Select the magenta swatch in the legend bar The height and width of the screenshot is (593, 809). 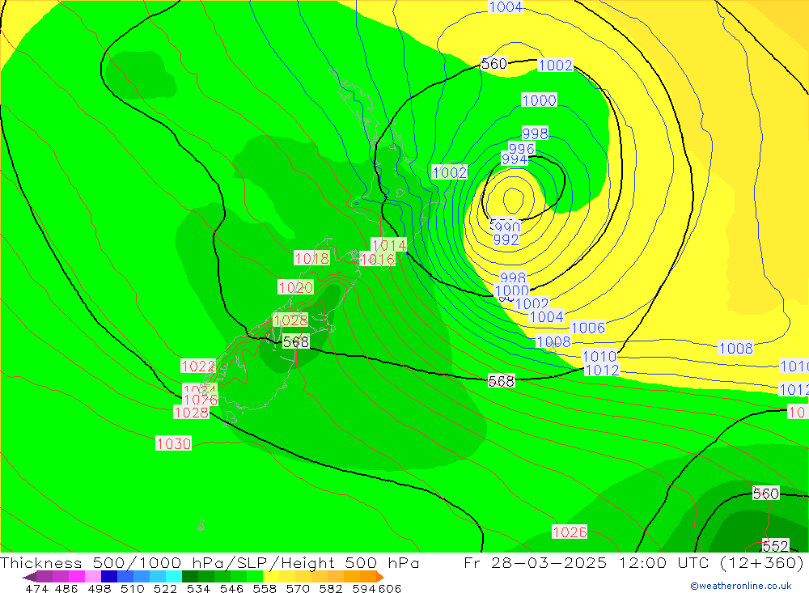76,577
